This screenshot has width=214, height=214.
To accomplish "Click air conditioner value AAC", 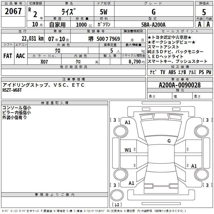I will click(21, 56).
